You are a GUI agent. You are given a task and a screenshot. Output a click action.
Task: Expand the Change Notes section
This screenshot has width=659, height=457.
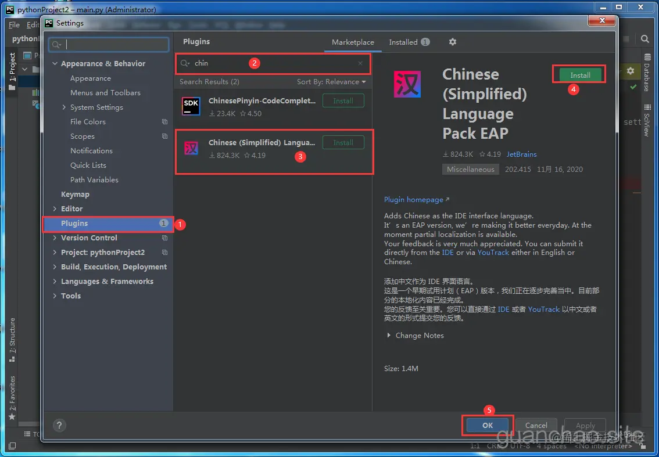coord(389,335)
